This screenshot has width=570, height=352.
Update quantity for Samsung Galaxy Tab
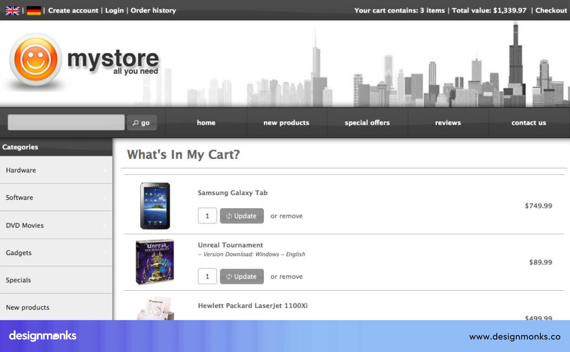[242, 216]
